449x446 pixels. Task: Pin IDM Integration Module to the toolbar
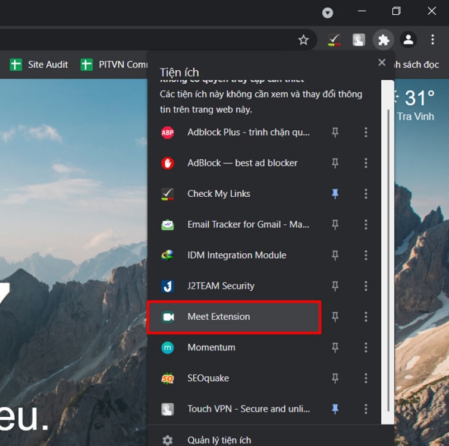click(335, 255)
